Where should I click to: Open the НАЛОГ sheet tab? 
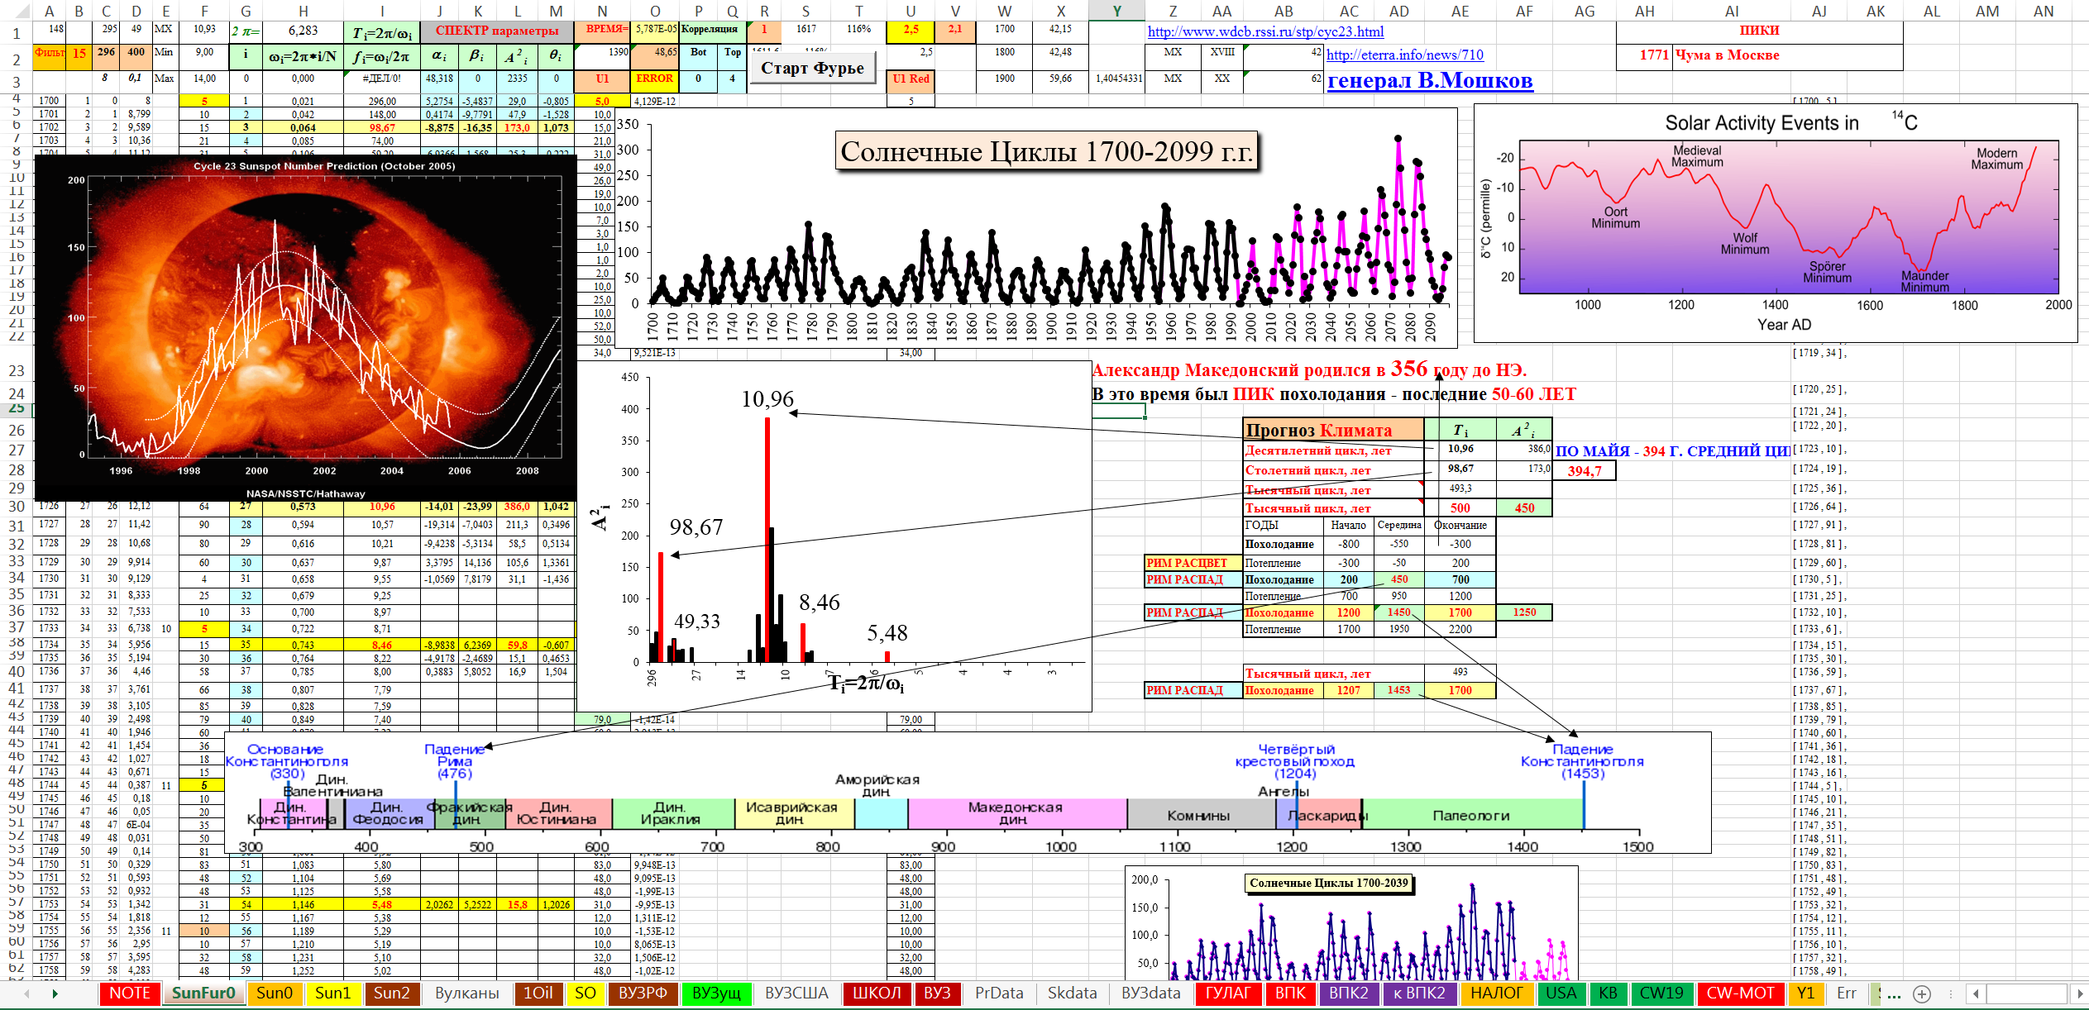pyautogui.click(x=1496, y=993)
